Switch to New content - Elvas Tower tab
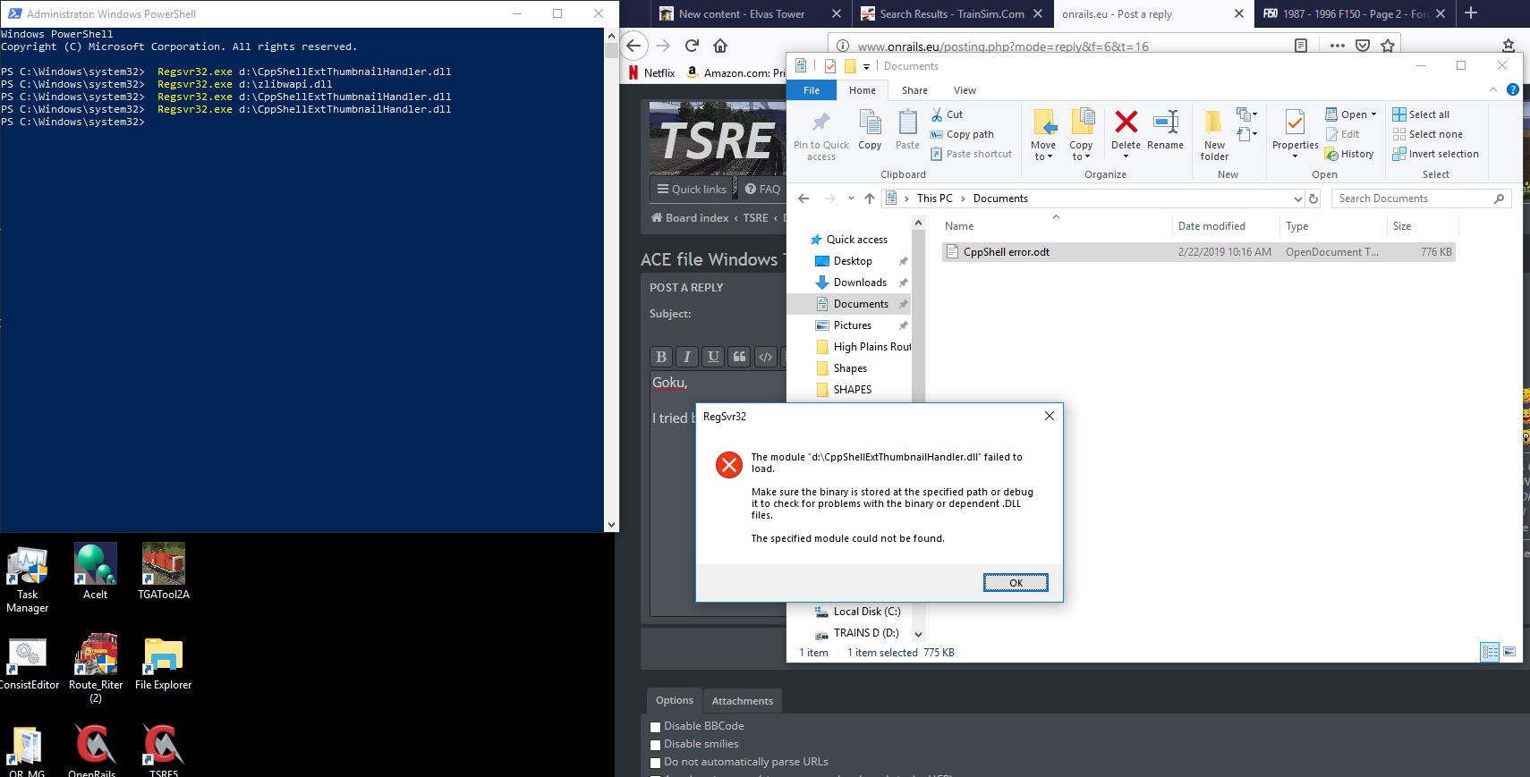1530x777 pixels. coord(741,14)
